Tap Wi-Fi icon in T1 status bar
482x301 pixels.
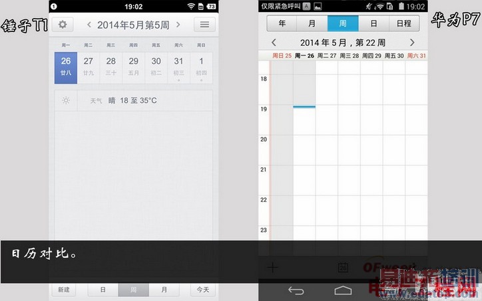pos(191,6)
